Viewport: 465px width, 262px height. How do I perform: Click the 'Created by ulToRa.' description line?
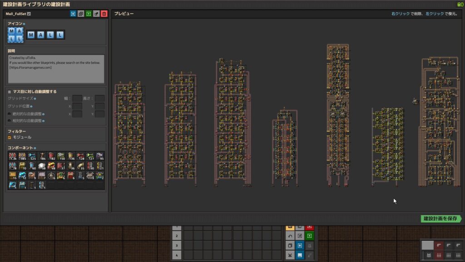pyautogui.click(x=23, y=58)
